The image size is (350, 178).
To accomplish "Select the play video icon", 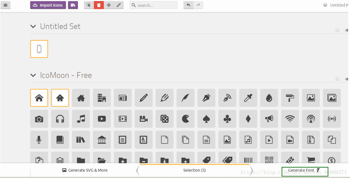I will click(102, 119).
